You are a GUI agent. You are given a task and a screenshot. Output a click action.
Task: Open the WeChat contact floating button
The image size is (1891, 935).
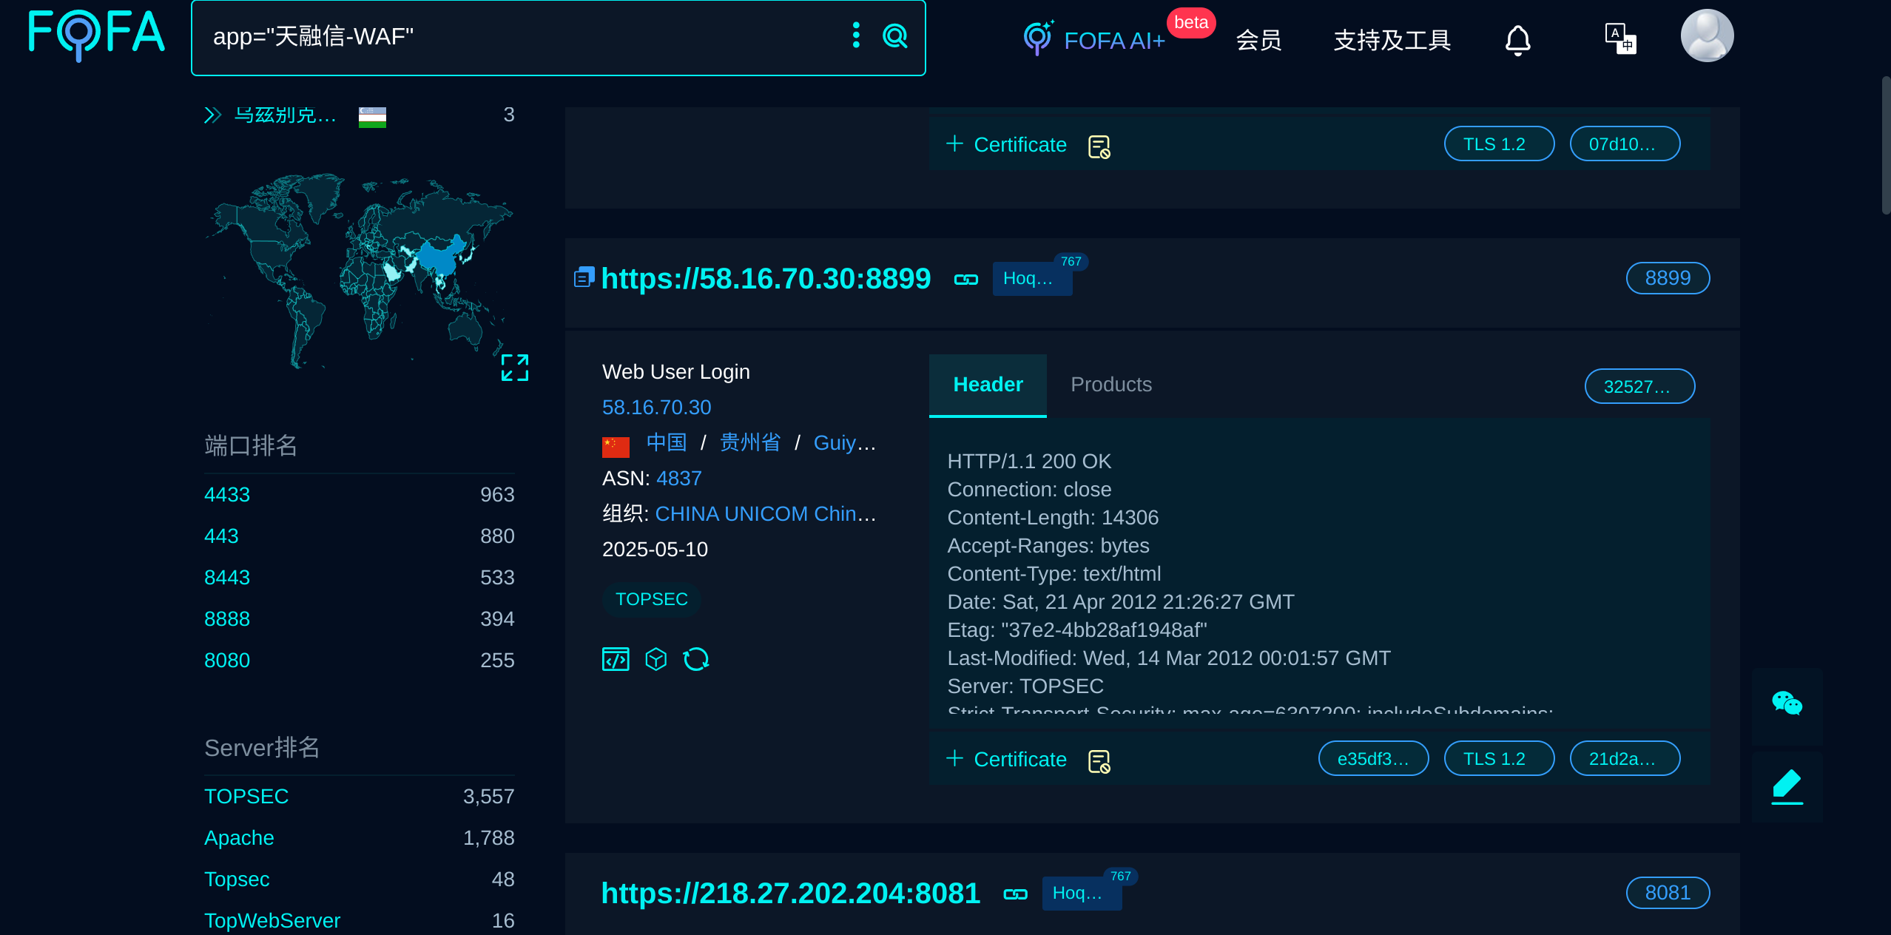(x=1787, y=703)
